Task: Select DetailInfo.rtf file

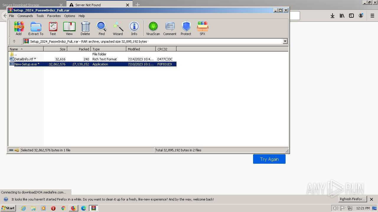Action: tap(92, 59)
